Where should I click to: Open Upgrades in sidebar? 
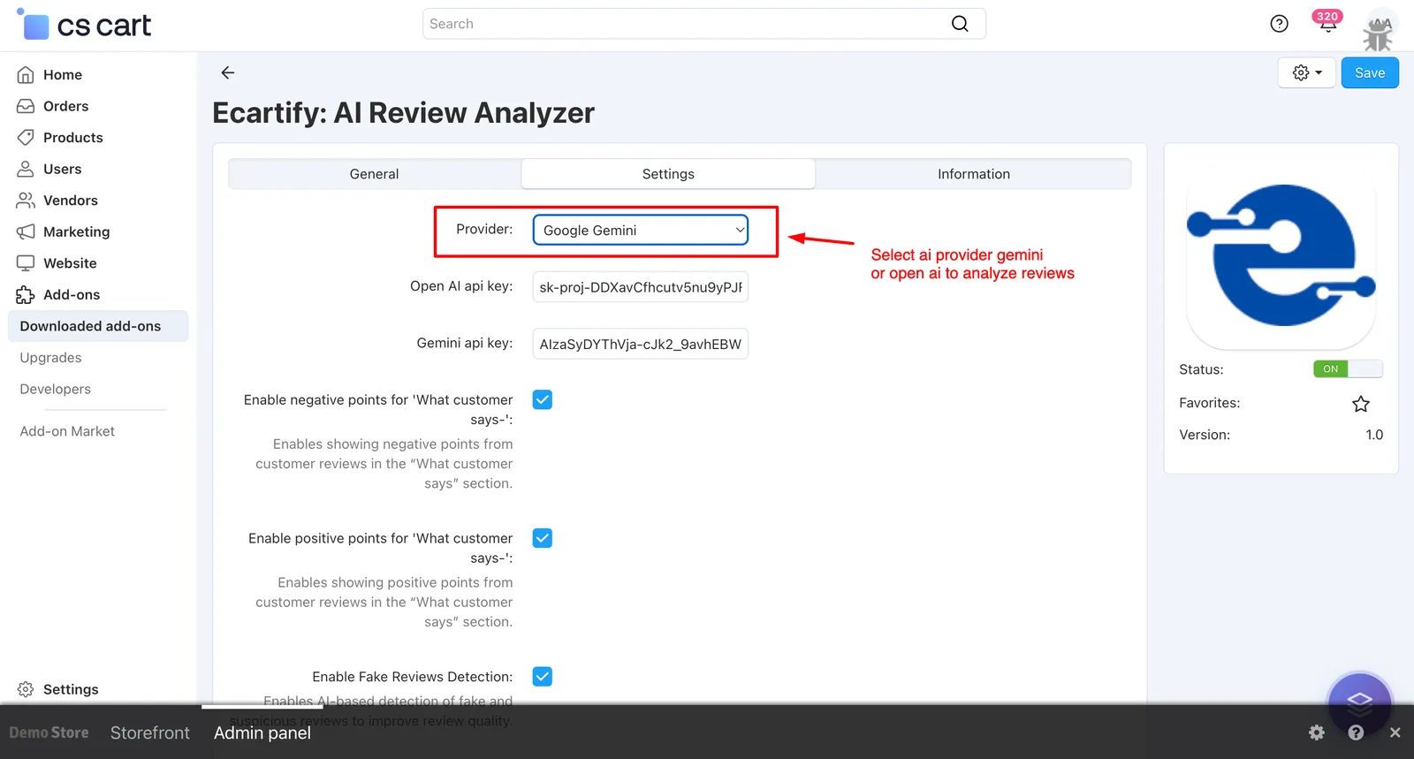tap(50, 358)
